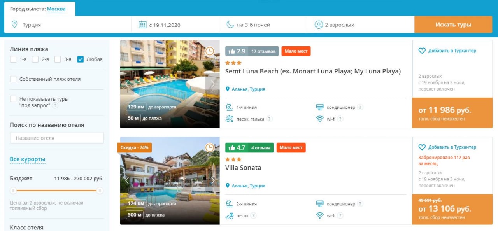Click the Название отеля search field
The image size is (498, 231).
point(57,138)
